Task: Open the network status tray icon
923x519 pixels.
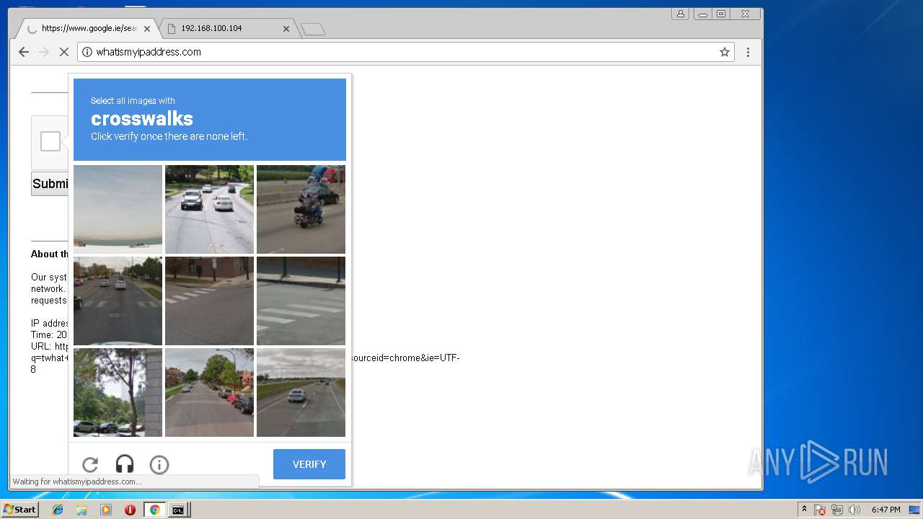Action: point(837,510)
